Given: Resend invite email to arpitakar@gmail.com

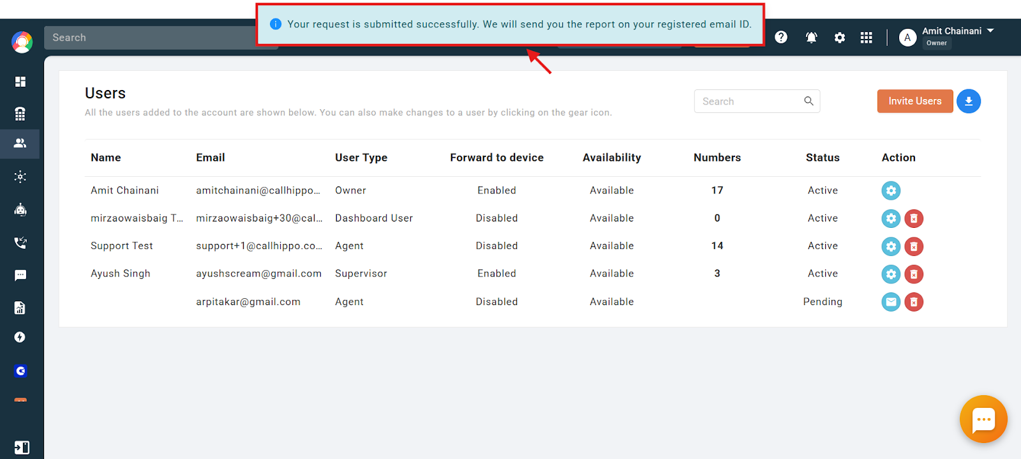Looking at the screenshot, I should click(x=891, y=302).
